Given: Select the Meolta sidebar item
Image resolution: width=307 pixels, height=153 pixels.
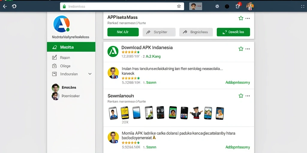Looking at the screenshot, I should click(x=71, y=47).
